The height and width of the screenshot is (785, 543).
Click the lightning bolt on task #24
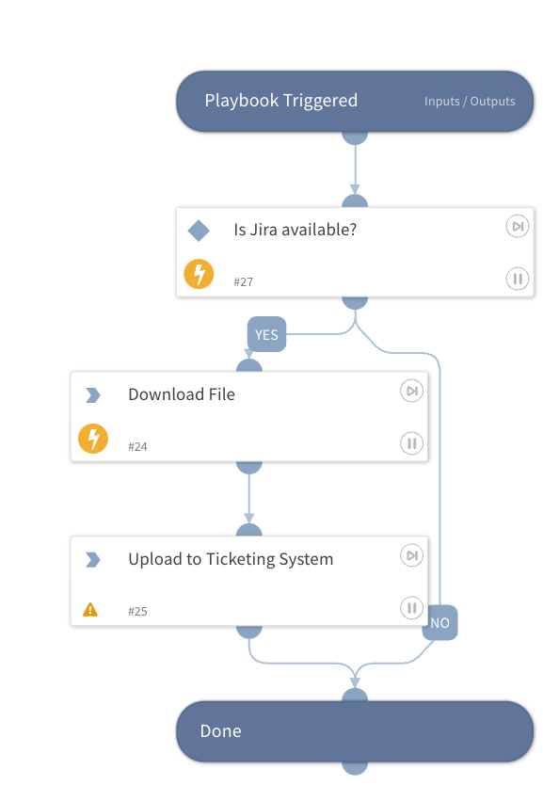(x=93, y=439)
